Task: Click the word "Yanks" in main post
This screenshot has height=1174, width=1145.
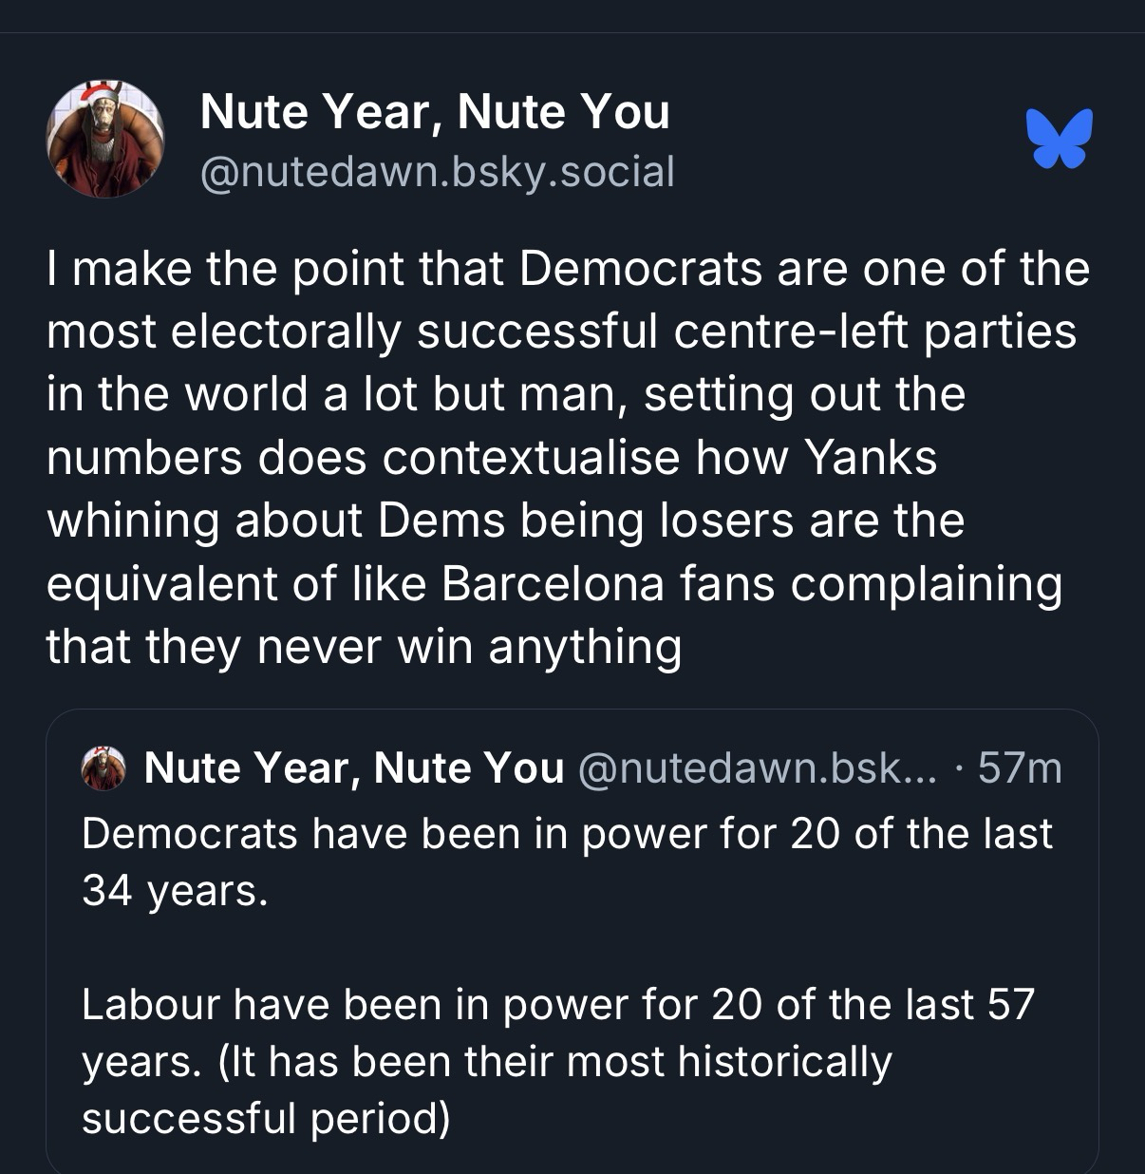Action: point(871,458)
